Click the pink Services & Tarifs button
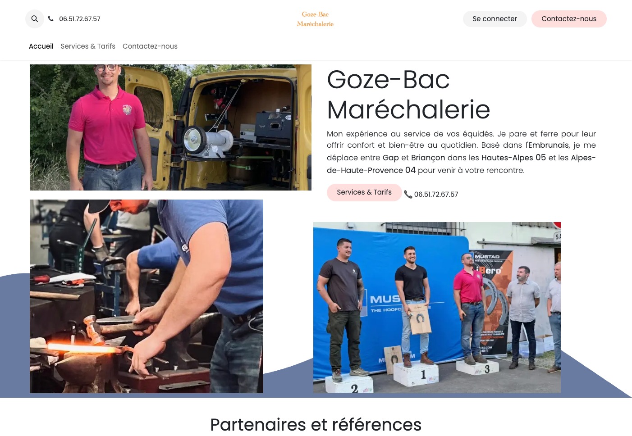 coord(364,192)
